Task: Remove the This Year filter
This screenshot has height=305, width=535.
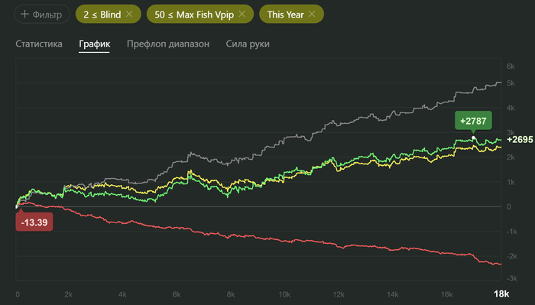Action: click(x=312, y=15)
